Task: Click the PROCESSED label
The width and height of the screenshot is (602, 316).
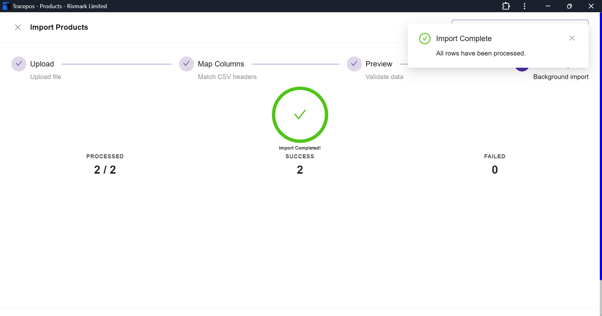Action: click(x=105, y=156)
